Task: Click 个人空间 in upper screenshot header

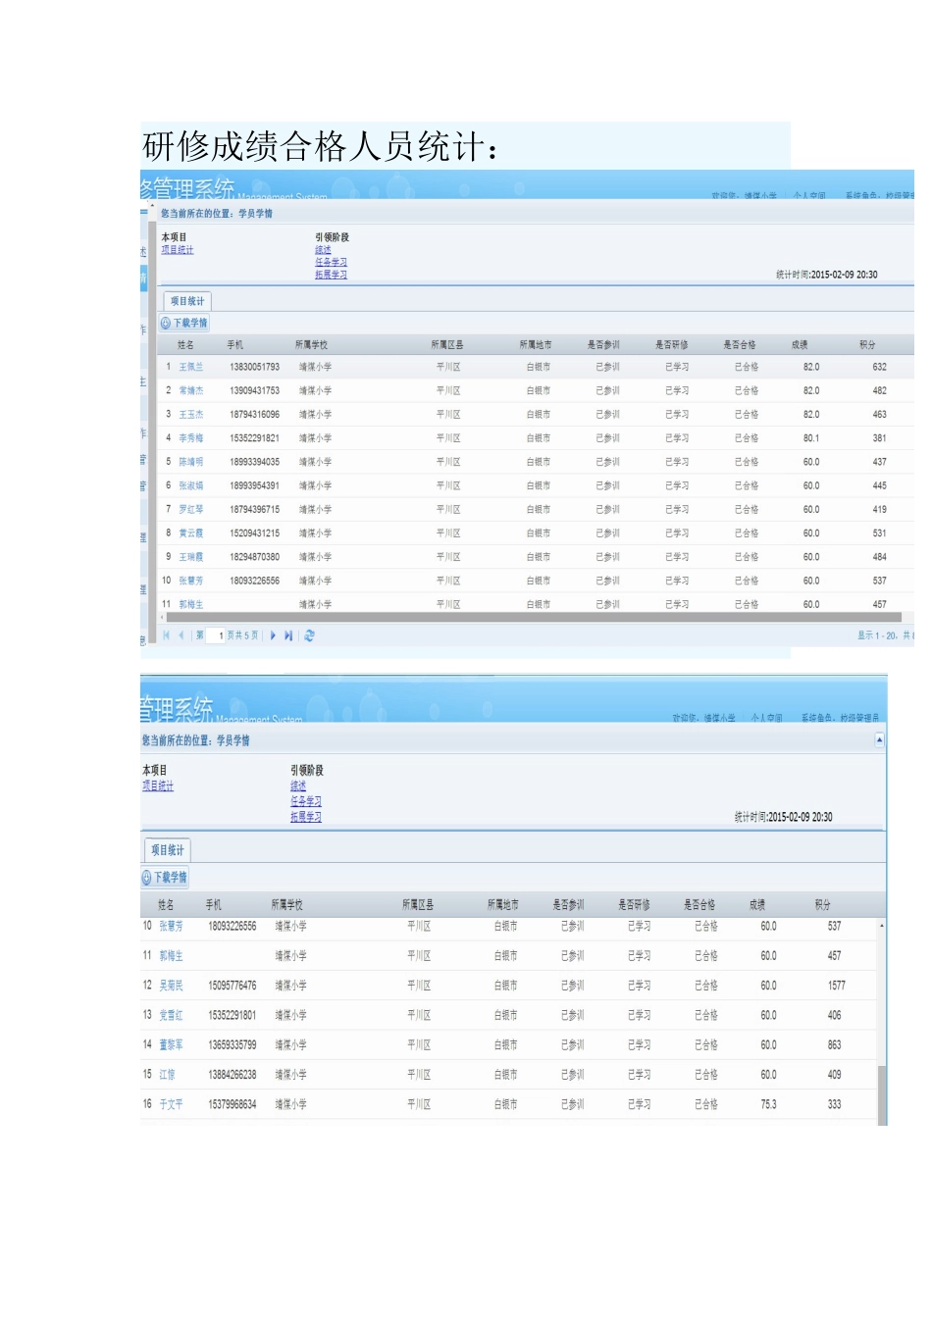Action: pos(809,196)
